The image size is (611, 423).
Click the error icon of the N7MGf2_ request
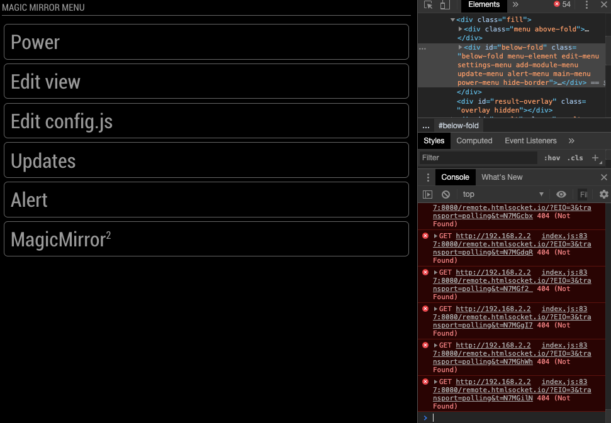[x=425, y=272]
